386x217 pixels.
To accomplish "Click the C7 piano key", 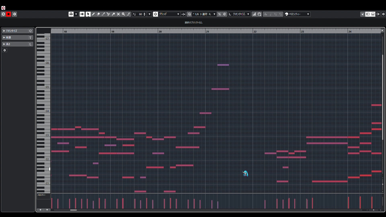I will (43, 39).
